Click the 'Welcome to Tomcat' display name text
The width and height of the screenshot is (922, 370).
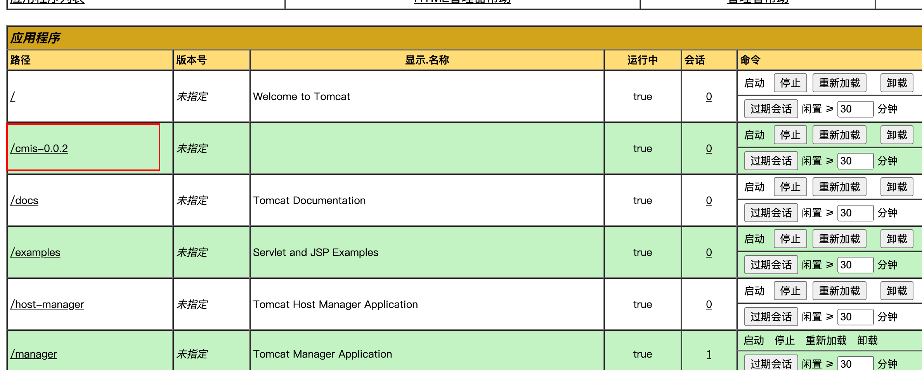[302, 97]
